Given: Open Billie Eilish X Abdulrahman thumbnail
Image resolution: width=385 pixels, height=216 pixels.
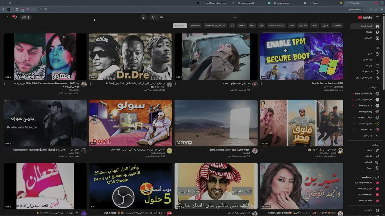Looking at the screenshot, I should [x=45, y=57].
